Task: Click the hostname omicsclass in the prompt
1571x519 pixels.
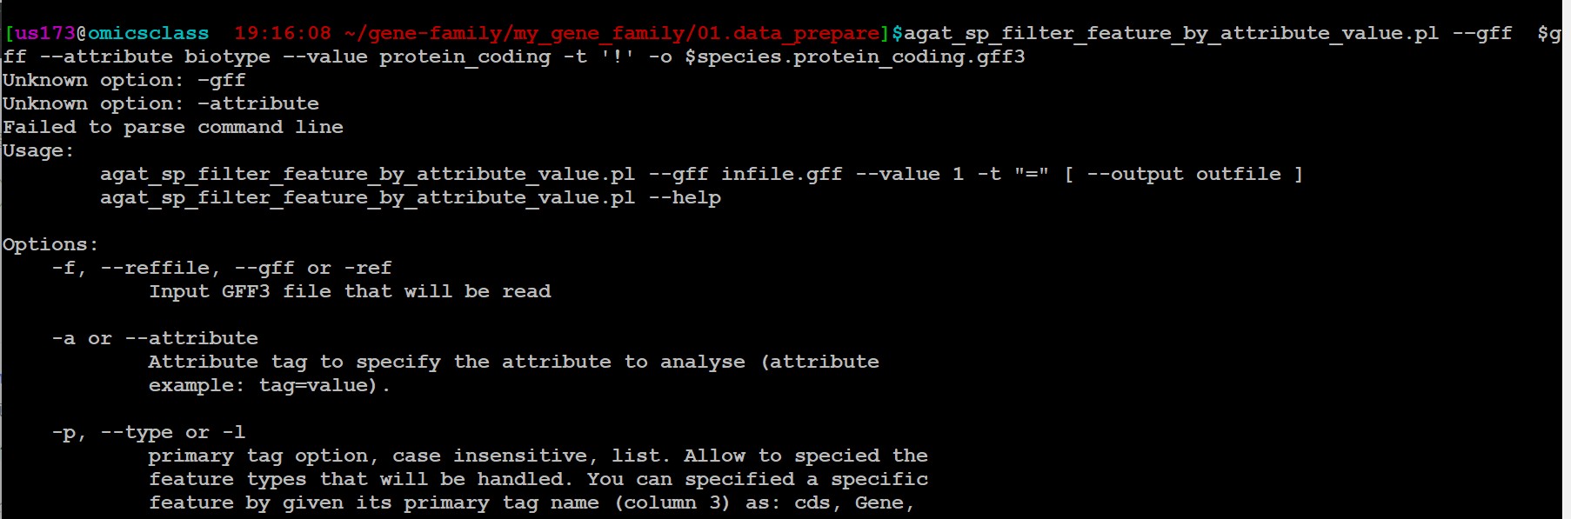Action: 148,34
